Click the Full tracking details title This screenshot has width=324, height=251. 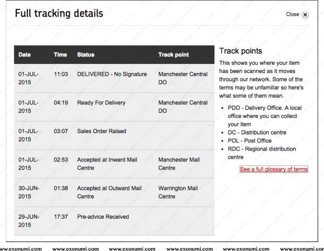(x=59, y=13)
